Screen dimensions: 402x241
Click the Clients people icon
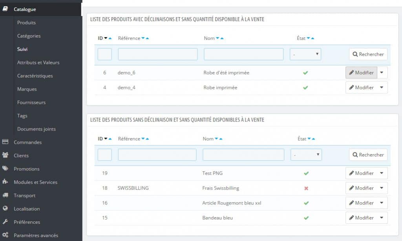pyautogui.click(x=5, y=155)
